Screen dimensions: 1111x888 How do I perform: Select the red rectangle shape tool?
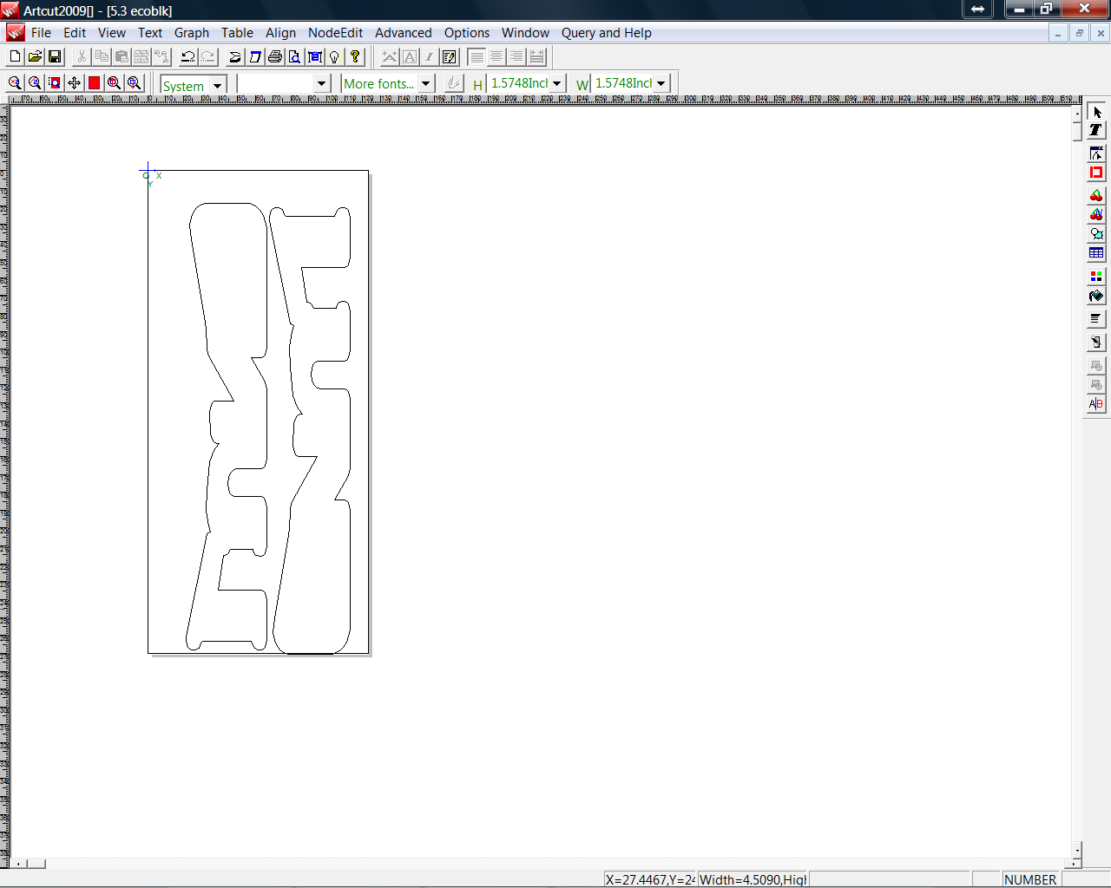point(1096,173)
